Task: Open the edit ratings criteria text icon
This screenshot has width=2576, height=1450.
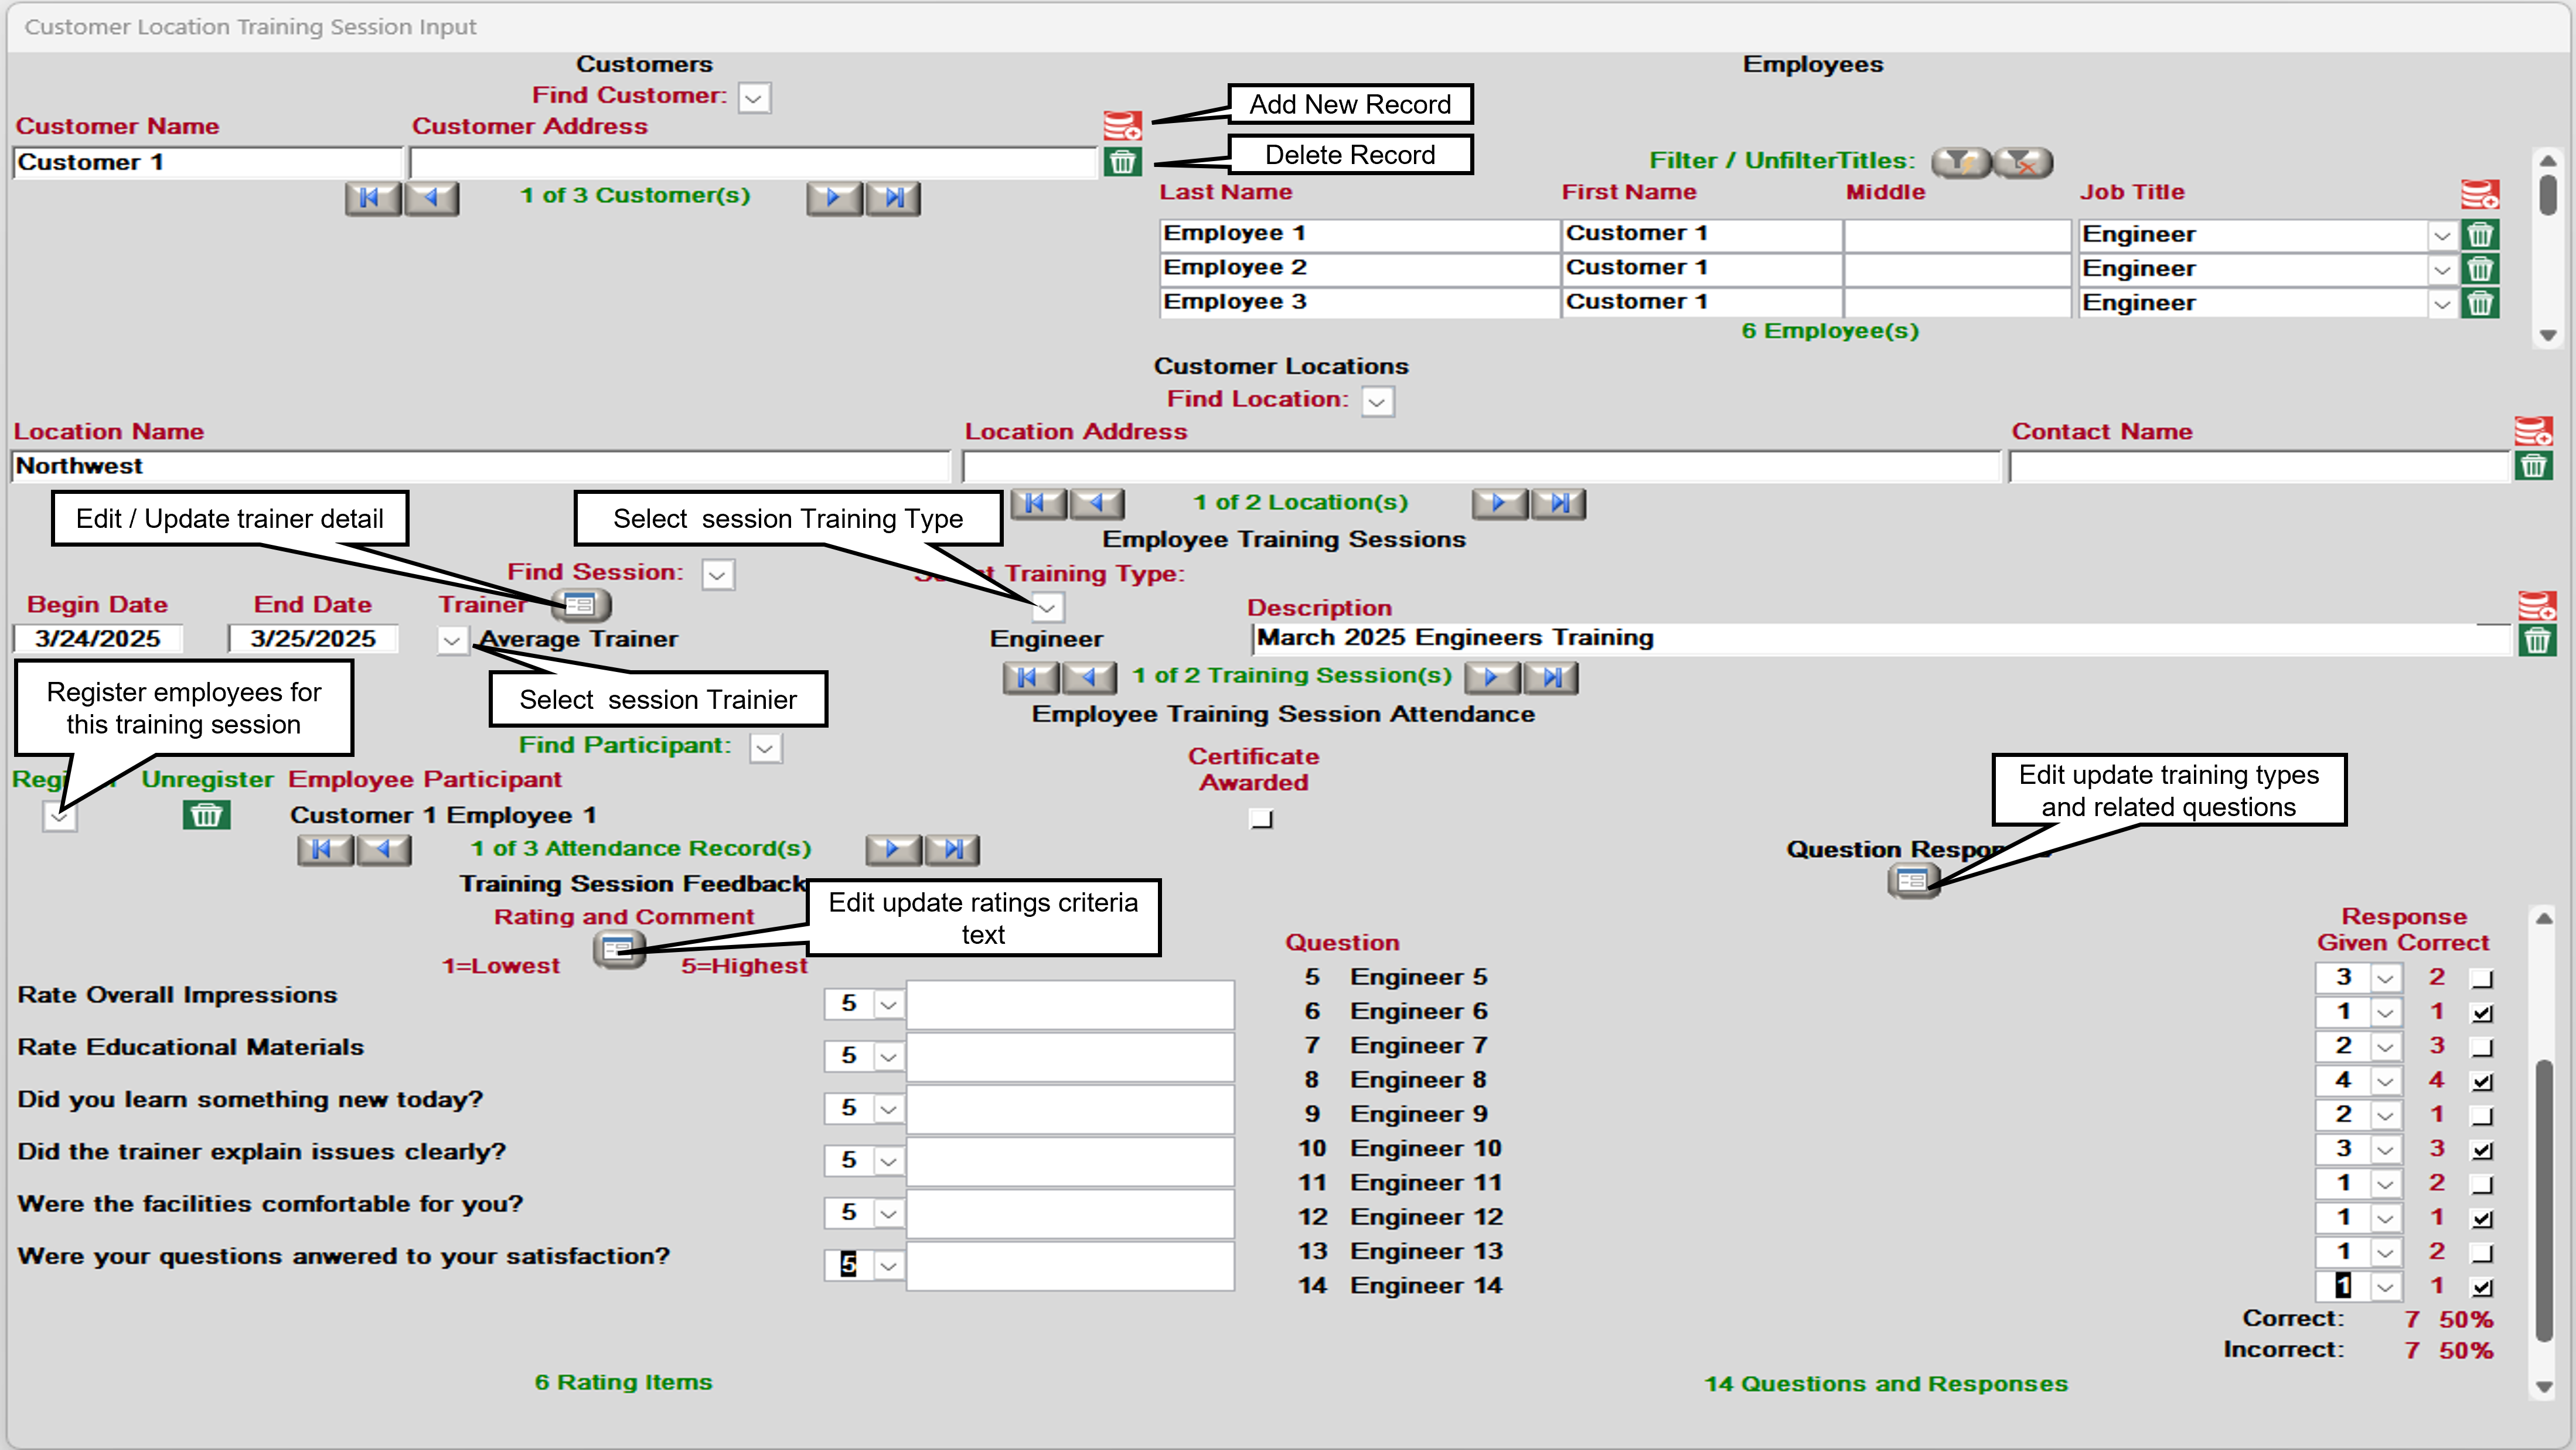Action: click(x=618, y=947)
